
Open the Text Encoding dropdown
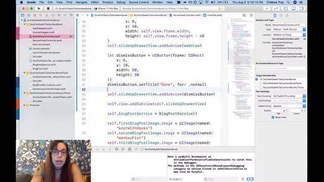pos(289,96)
